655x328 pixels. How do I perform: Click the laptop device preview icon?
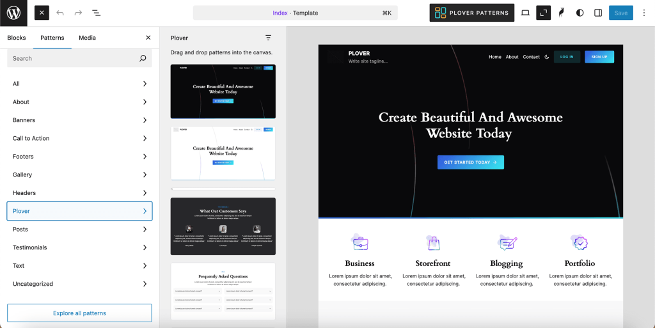525,13
